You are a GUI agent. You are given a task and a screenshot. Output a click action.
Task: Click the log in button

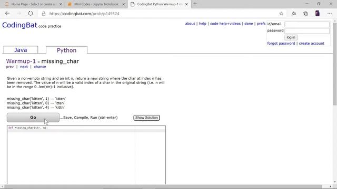tap(291, 37)
